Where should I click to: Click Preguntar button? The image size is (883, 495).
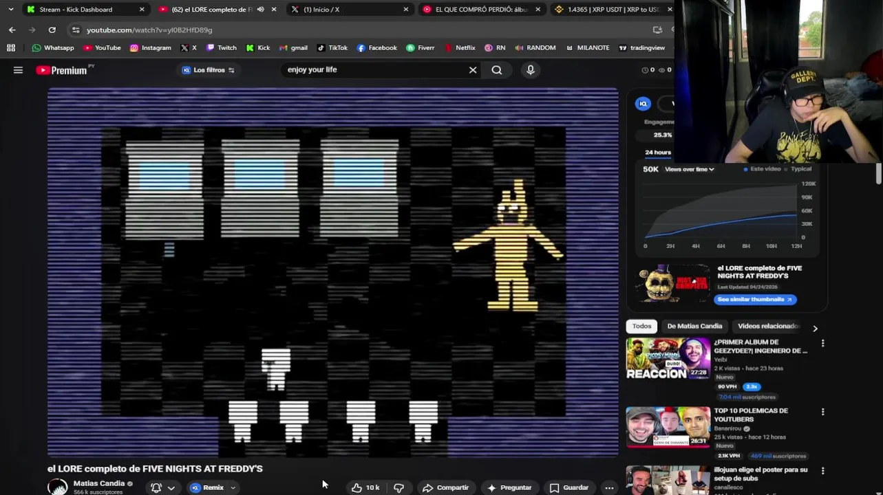tap(509, 487)
